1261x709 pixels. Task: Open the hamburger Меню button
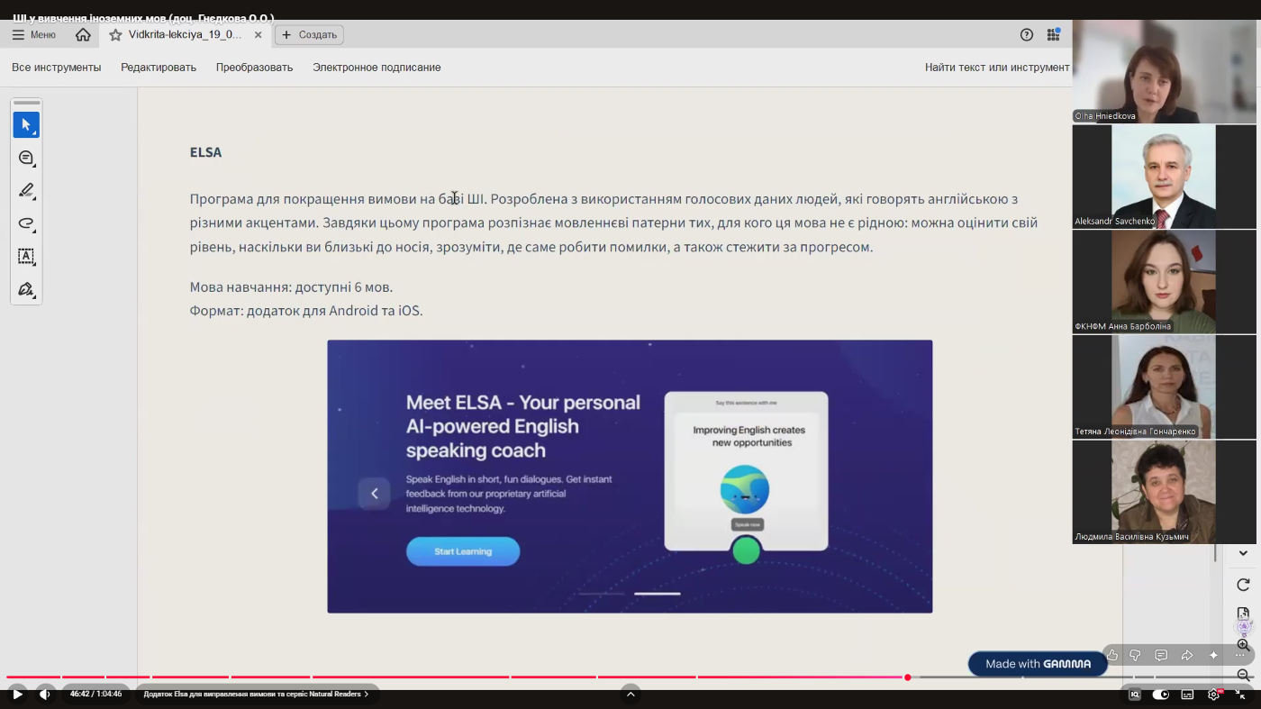34,35
